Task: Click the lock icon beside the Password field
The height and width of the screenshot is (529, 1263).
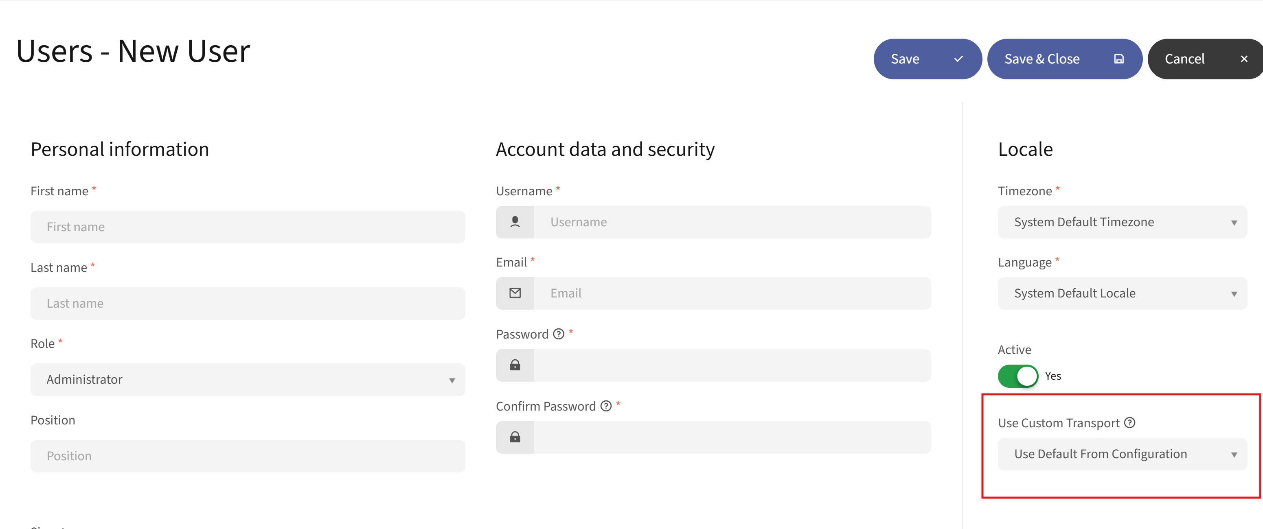Action: 515,365
